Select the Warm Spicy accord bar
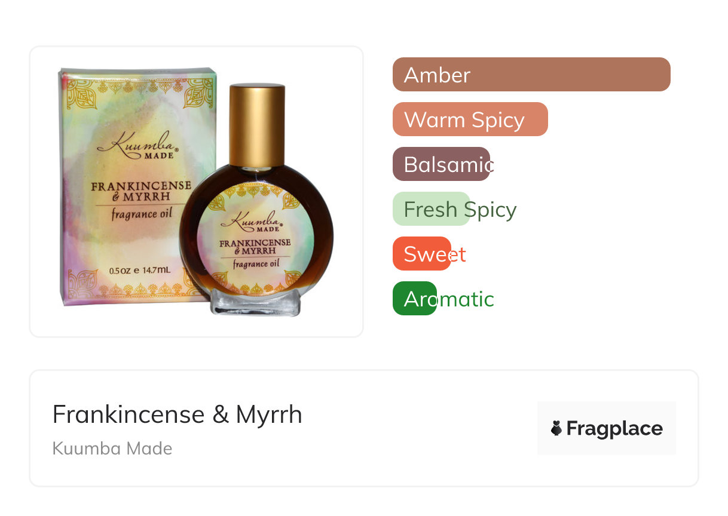This screenshot has width=728, height=516. coord(470,119)
